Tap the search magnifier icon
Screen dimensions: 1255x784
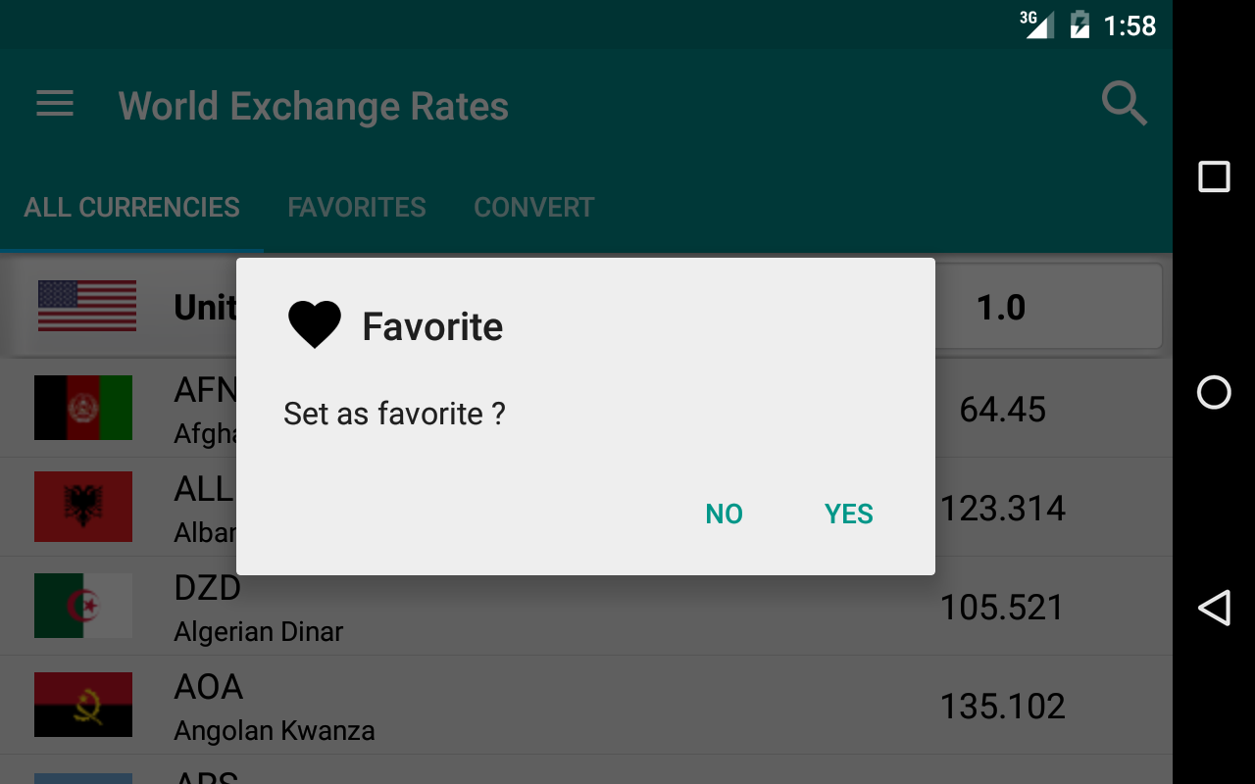coord(1124,104)
